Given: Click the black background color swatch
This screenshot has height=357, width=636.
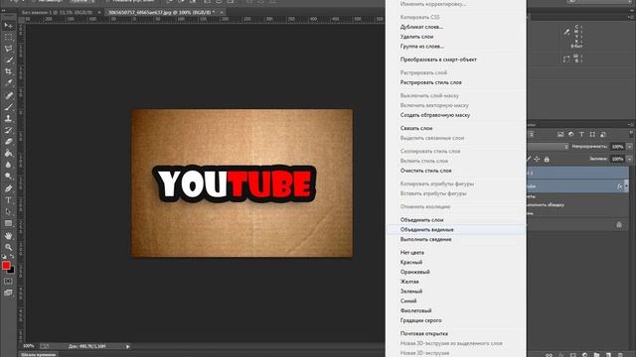Looking at the screenshot, I should [x=12, y=271].
